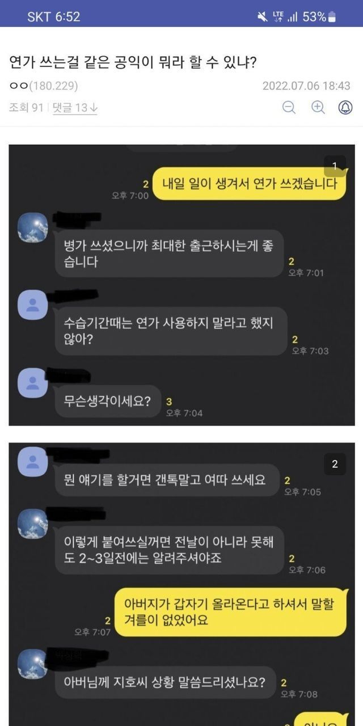Tap the zoom in magnifier icon

click(x=318, y=107)
